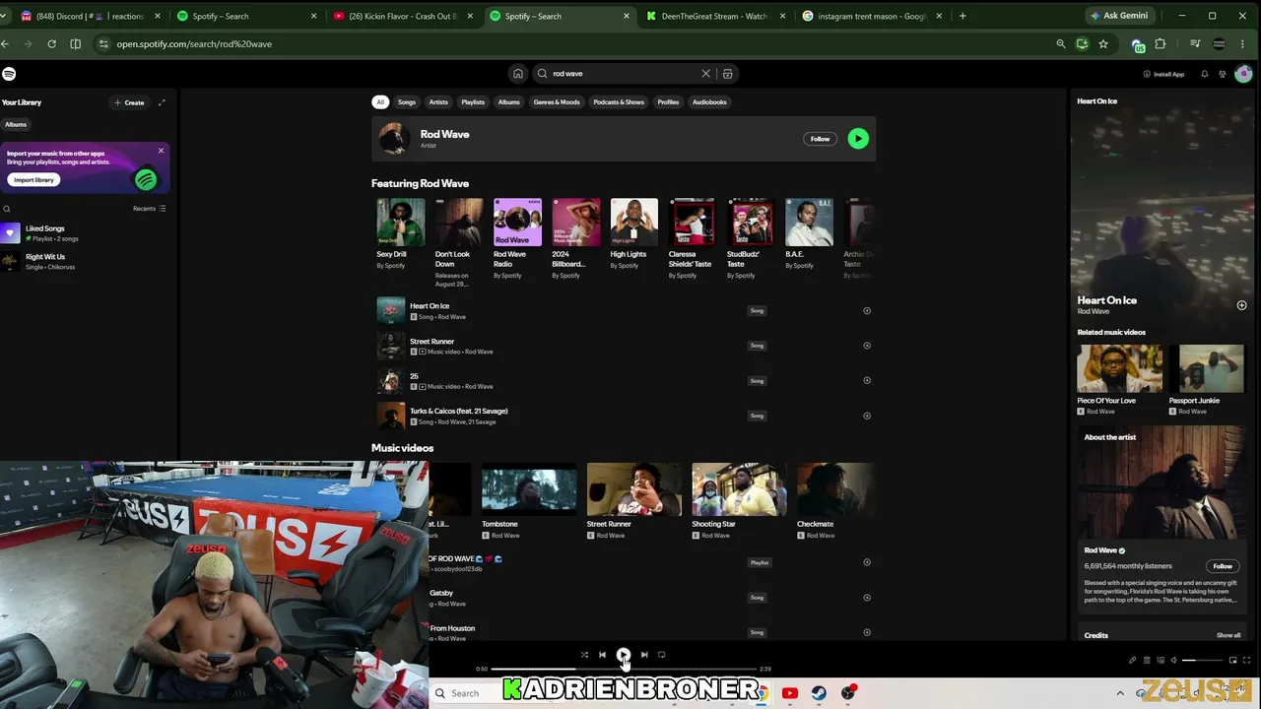Select the Songs filter chip
This screenshot has width=1261, height=709.
pos(407,102)
